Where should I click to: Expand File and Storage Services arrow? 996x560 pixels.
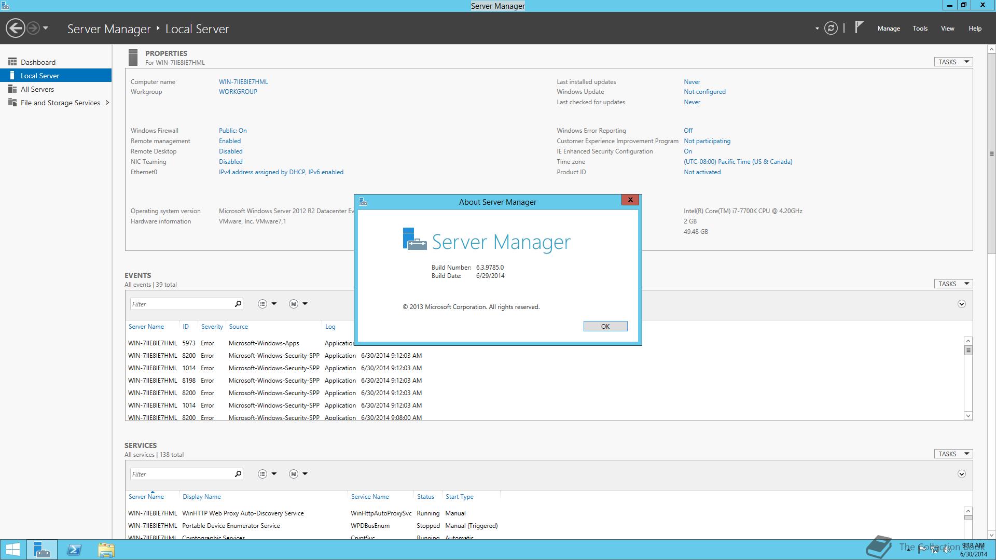[107, 103]
